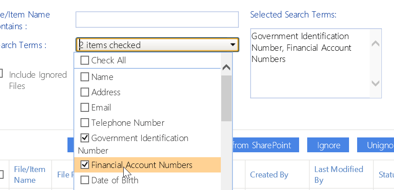
Task: Open the Search Terms dropdown arrow
Action: 233,44
